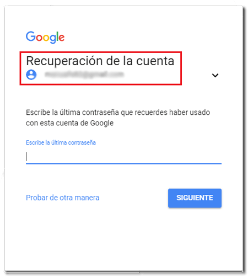Screen dimensions: 248x276
Task: Click the yellow letter o in the Google logo
Action: coord(46,38)
